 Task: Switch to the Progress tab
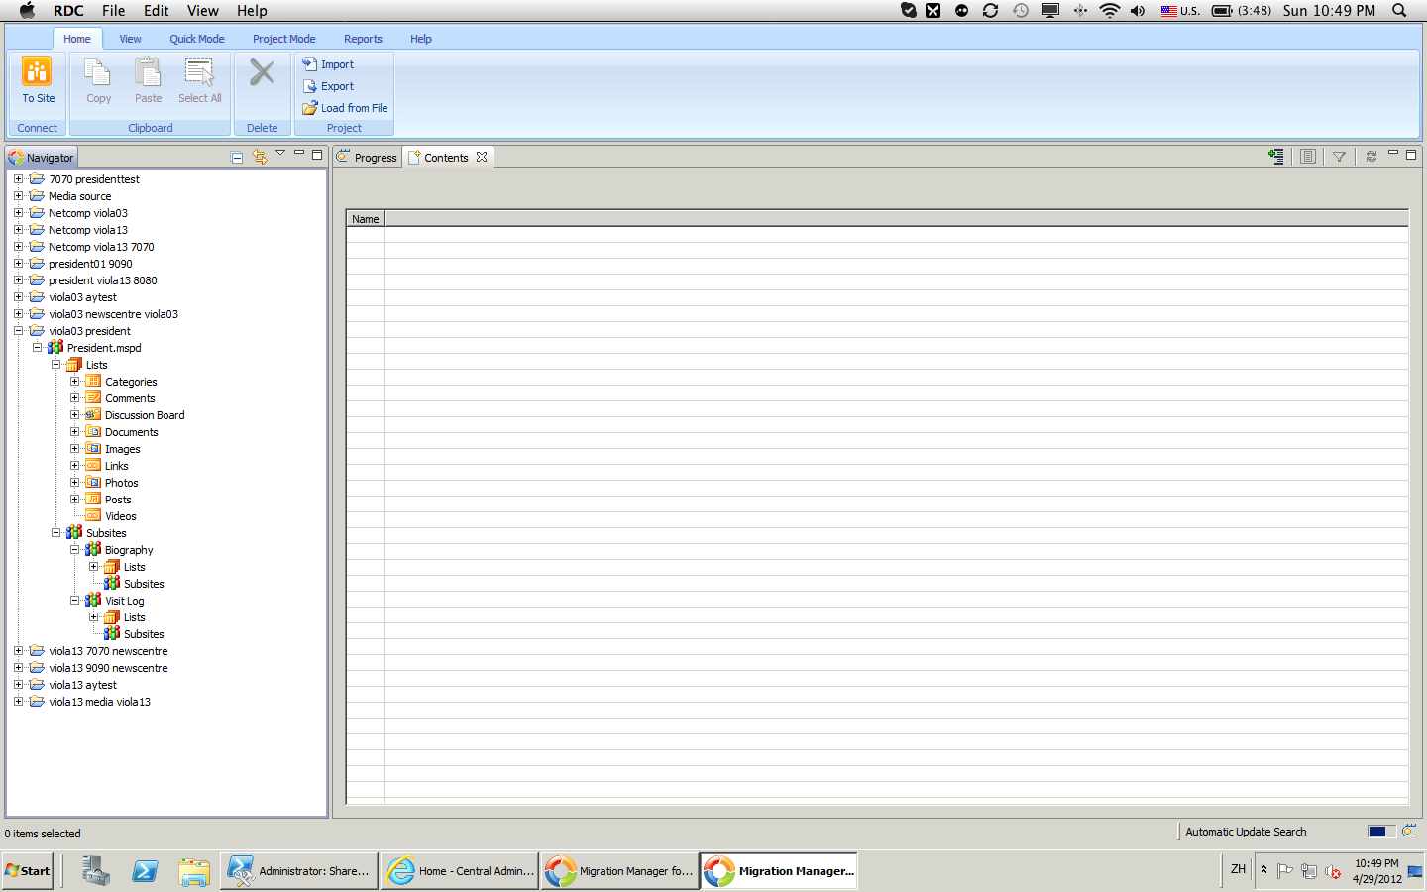point(368,157)
